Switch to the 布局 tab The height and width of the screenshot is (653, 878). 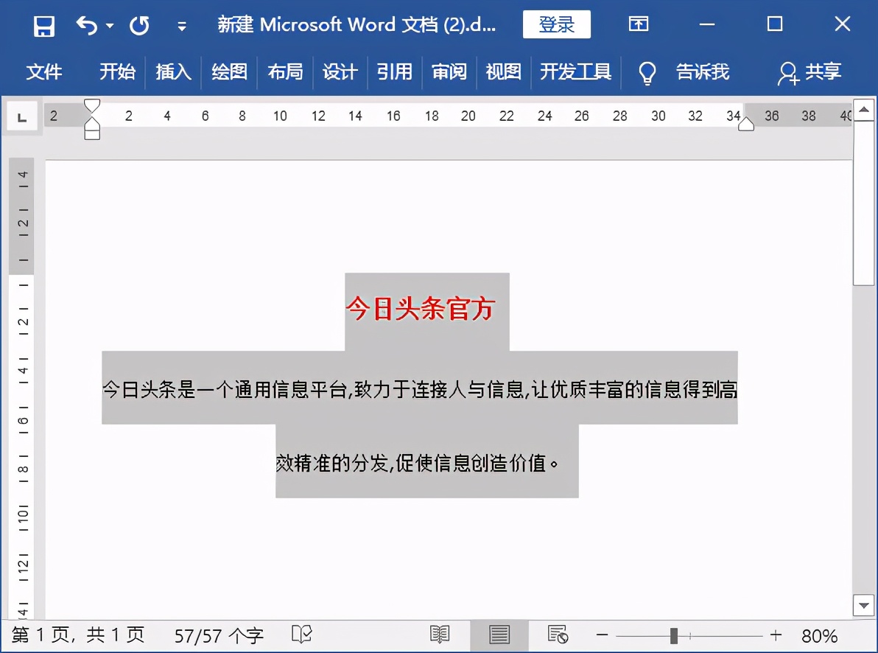pos(285,71)
